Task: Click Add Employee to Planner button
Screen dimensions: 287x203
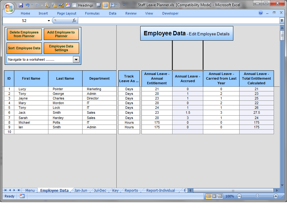Action: pos(61,34)
